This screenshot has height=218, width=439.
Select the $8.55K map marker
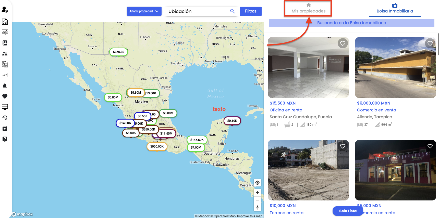pyautogui.click(x=143, y=116)
